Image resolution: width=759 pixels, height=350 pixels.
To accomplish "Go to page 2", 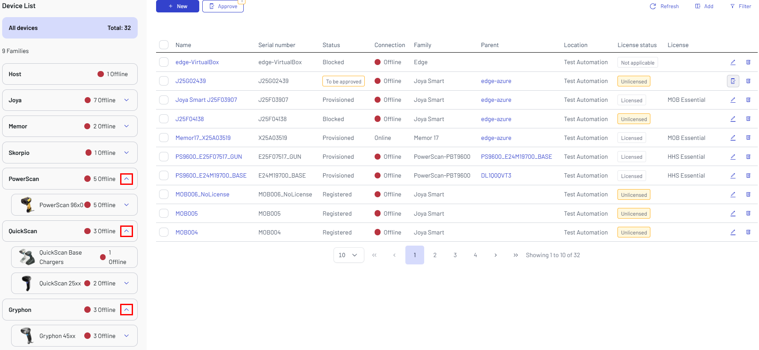I will click(435, 255).
